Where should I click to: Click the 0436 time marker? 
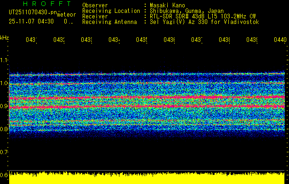coord(169,40)
